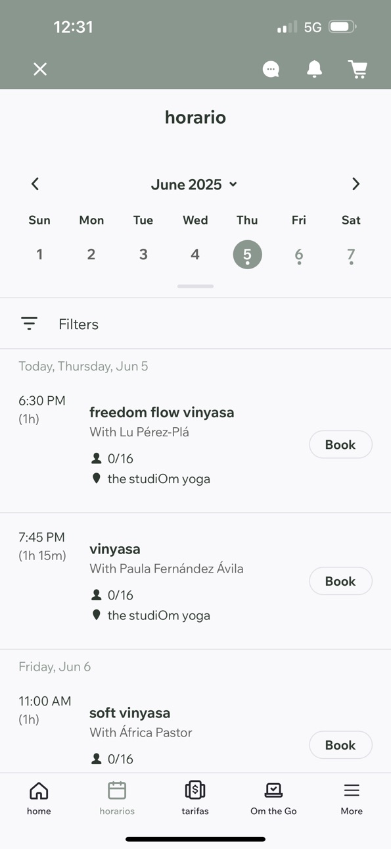Go to home tab icon
The width and height of the screenshot is (391, 849).
click(x=39, y=790)
